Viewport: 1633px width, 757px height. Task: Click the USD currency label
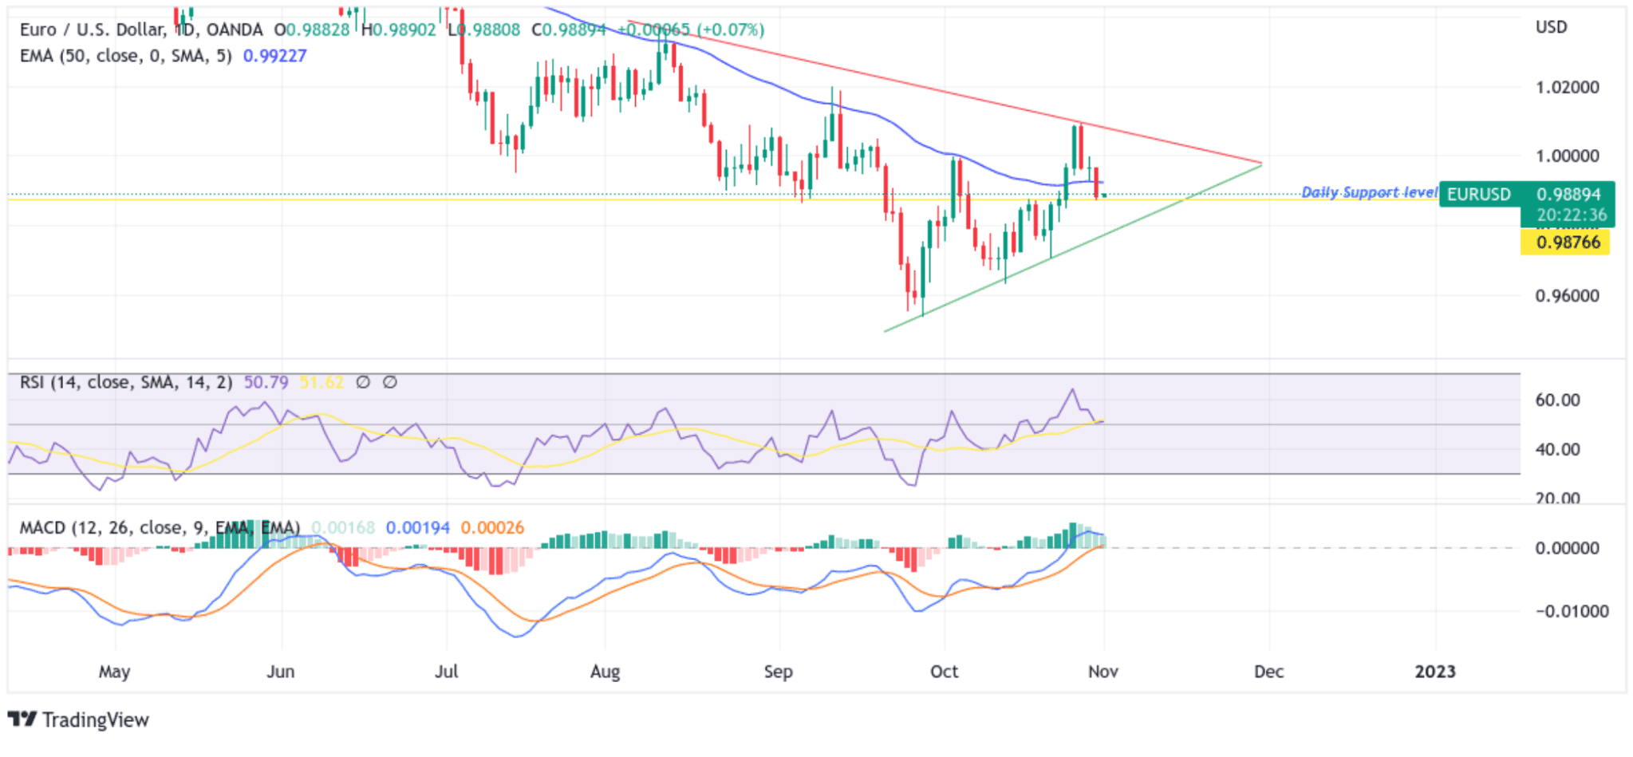pos(1552,27)
